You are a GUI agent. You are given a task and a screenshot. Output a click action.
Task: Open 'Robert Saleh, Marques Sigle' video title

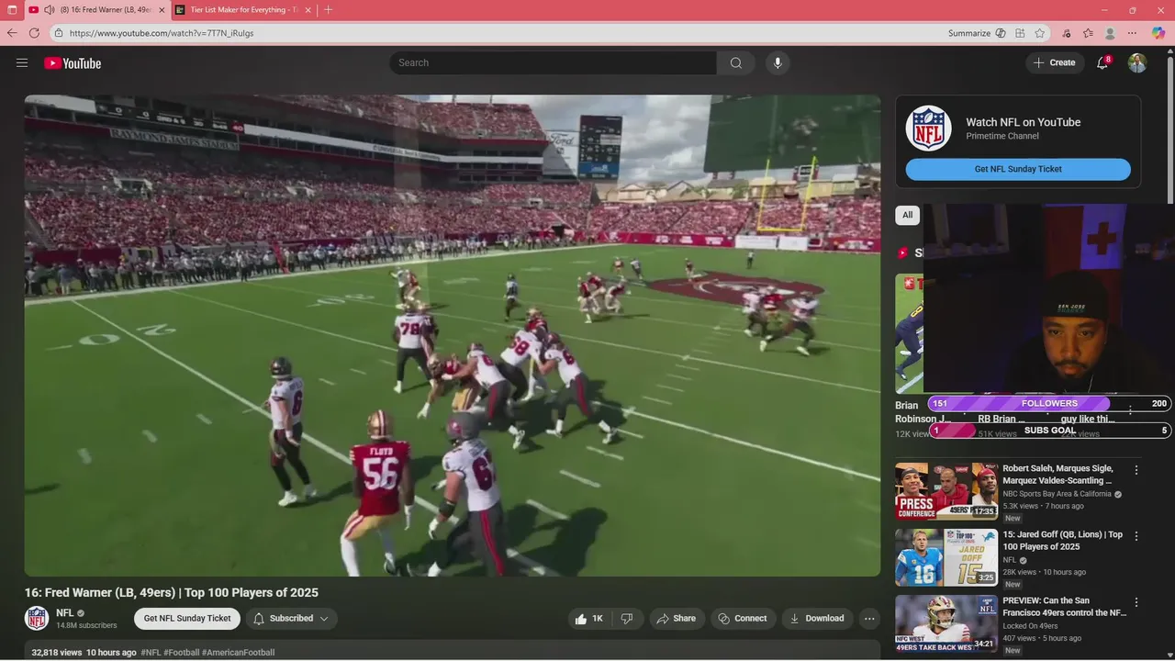[1057, 475]
